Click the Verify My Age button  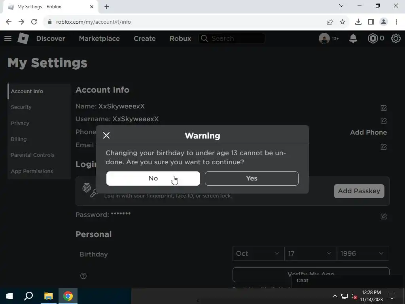pos(311,275)
